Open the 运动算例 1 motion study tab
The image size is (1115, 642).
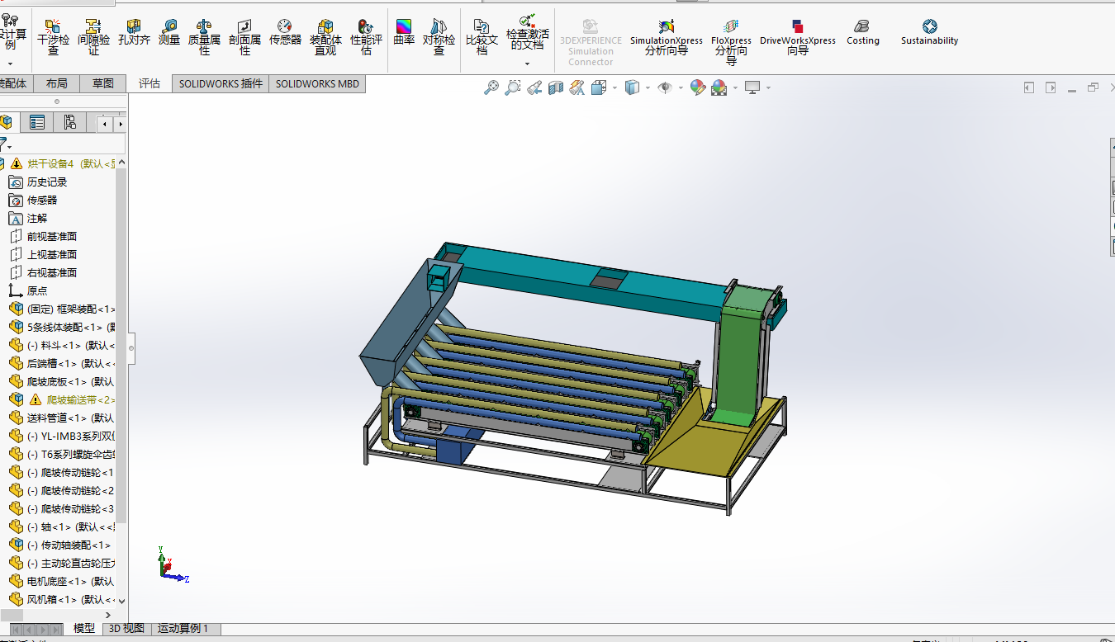coord(183,629)
